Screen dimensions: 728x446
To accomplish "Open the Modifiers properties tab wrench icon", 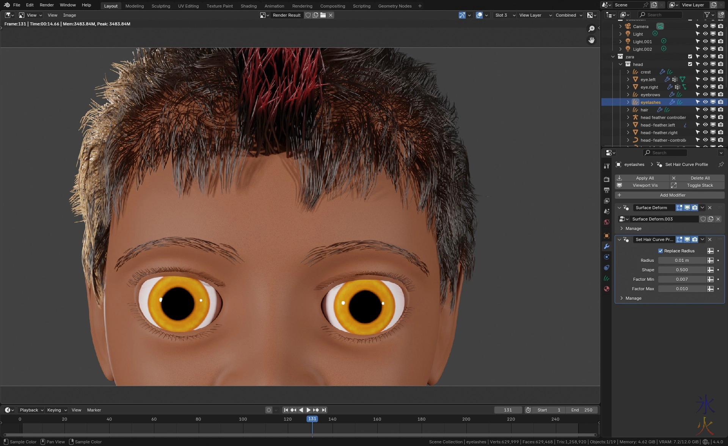I will coord(607,246).
